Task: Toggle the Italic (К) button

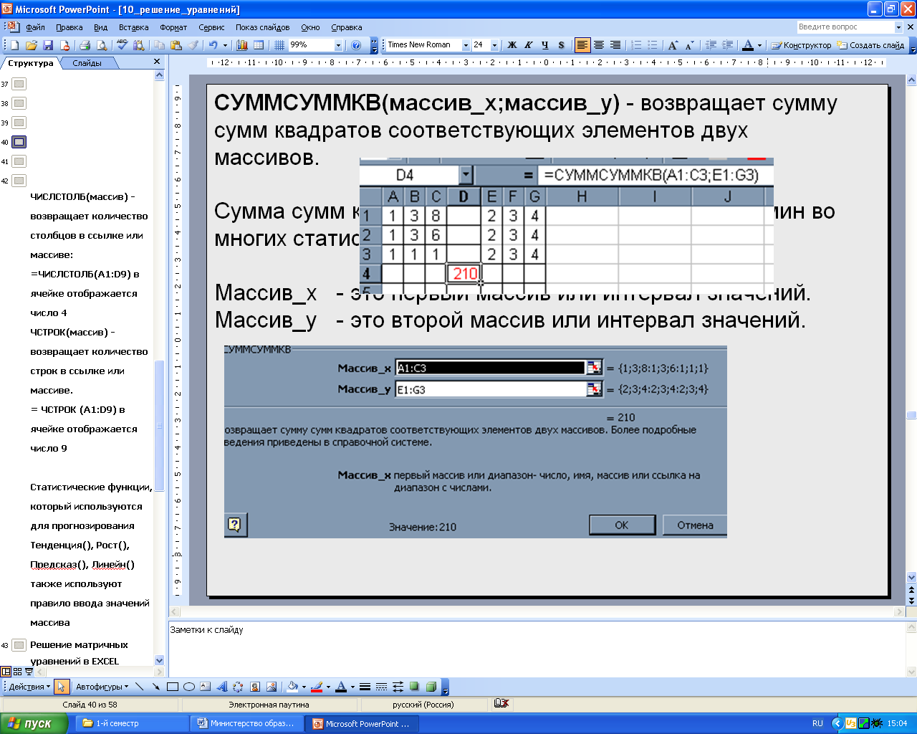Action: [x=528, y=45]
